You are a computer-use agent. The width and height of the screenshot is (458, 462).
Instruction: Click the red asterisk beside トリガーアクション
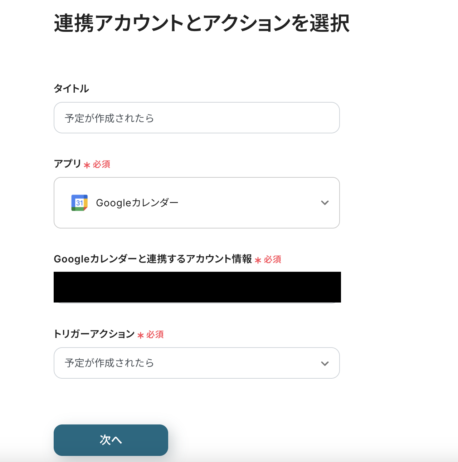[x=140, y=335]
